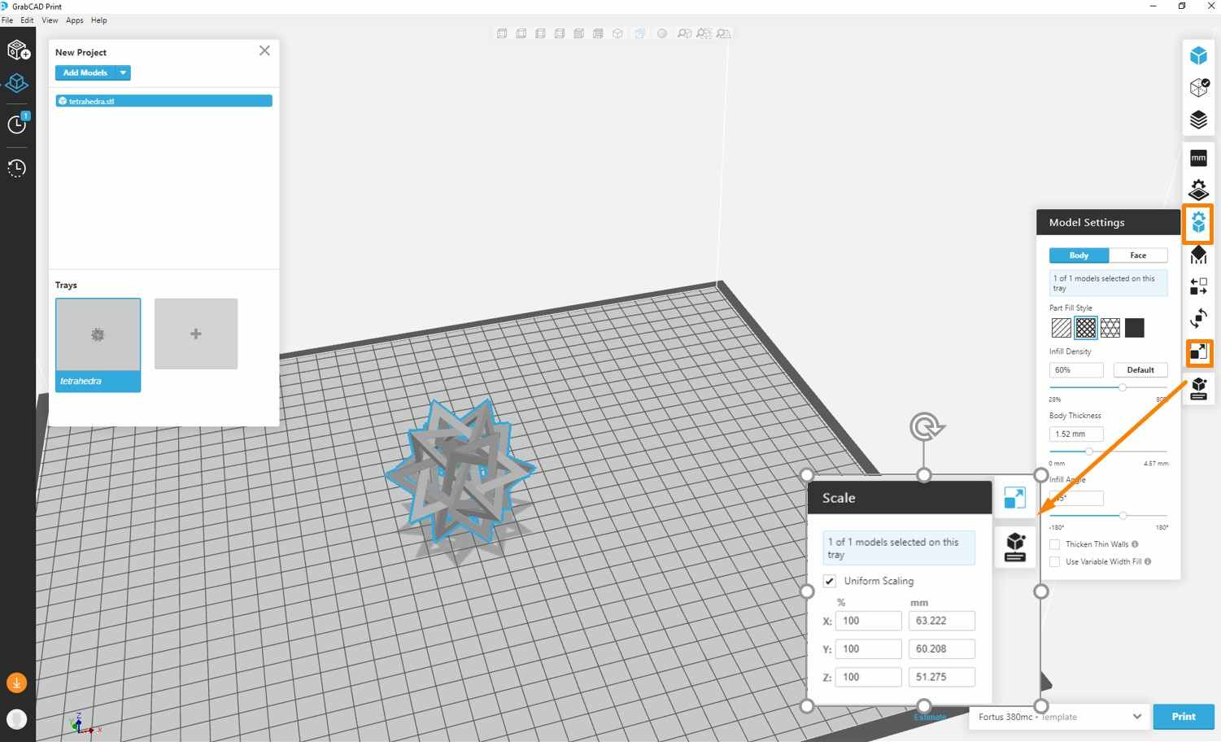The height and width of the screenshot is (742, 1221).
Task: Select the tetrahedra 3D model on the build tray
Action: tap(460, 473)
